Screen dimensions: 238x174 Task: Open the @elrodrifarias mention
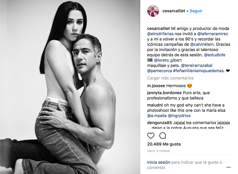click(x=160, y=34)
